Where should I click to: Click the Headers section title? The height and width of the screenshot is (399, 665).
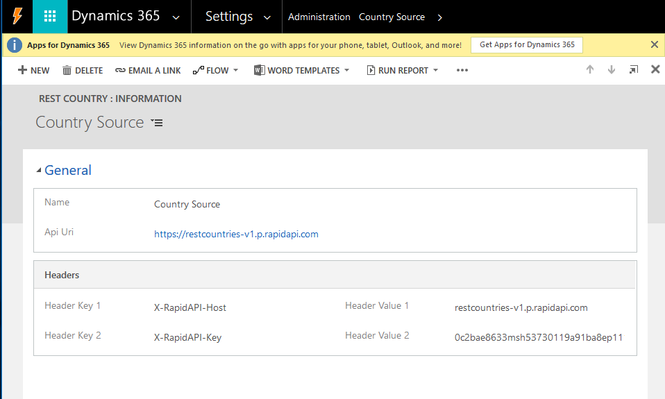pos(62,275)
